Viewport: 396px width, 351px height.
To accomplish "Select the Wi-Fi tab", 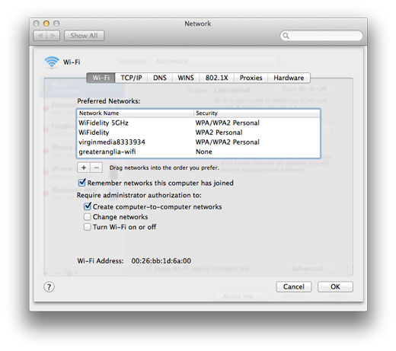I will (x=101, y=78).
